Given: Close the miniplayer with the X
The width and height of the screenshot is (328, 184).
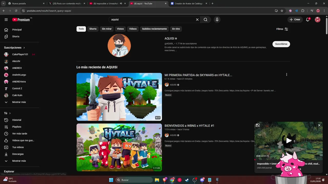Looking at the screenshot, I should pyautogui.click(x=319, y=125).
